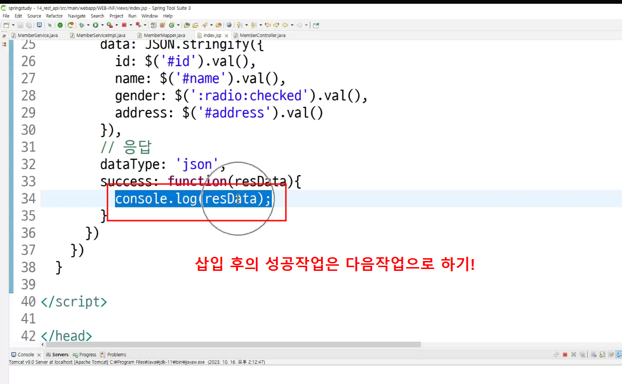Click the Back navigation arrow icon
This screenshot has height=384, width=622.
(x=285, y=25)
